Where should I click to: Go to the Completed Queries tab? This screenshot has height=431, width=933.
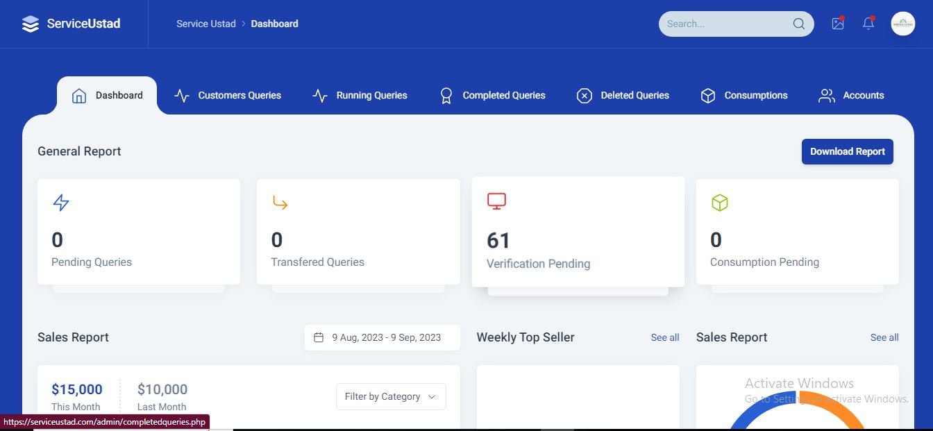click(492, 96)
